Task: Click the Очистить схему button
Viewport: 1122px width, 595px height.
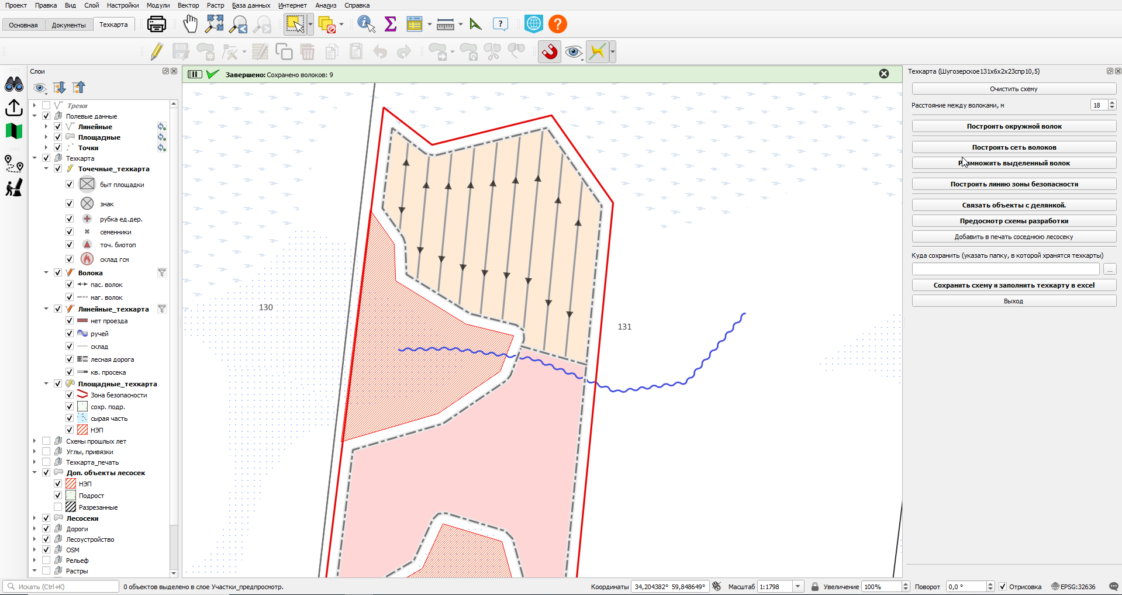Action: (1014, 89)
